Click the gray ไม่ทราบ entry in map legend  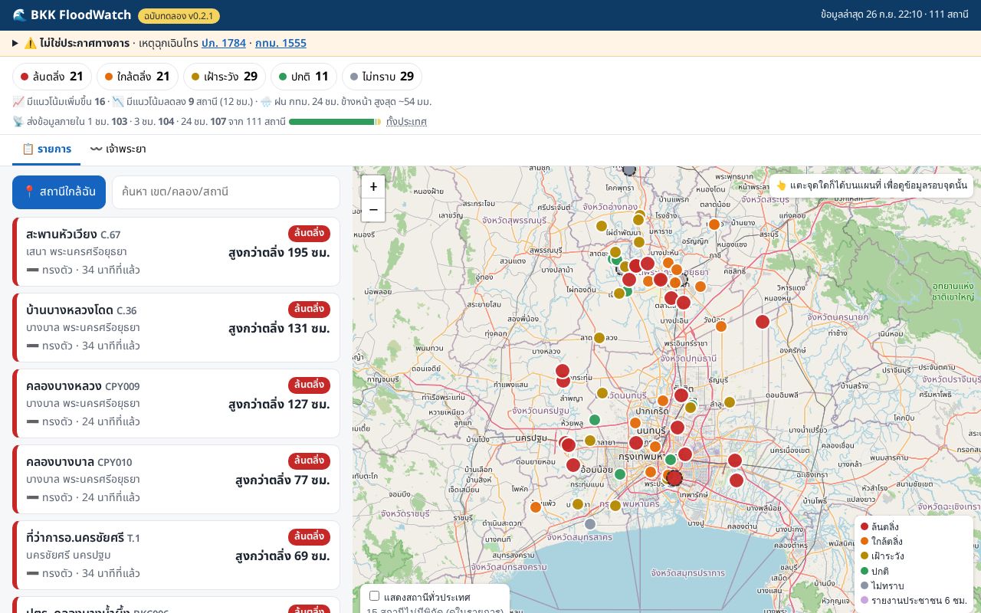pyautogui.click(x=880, y=586)
